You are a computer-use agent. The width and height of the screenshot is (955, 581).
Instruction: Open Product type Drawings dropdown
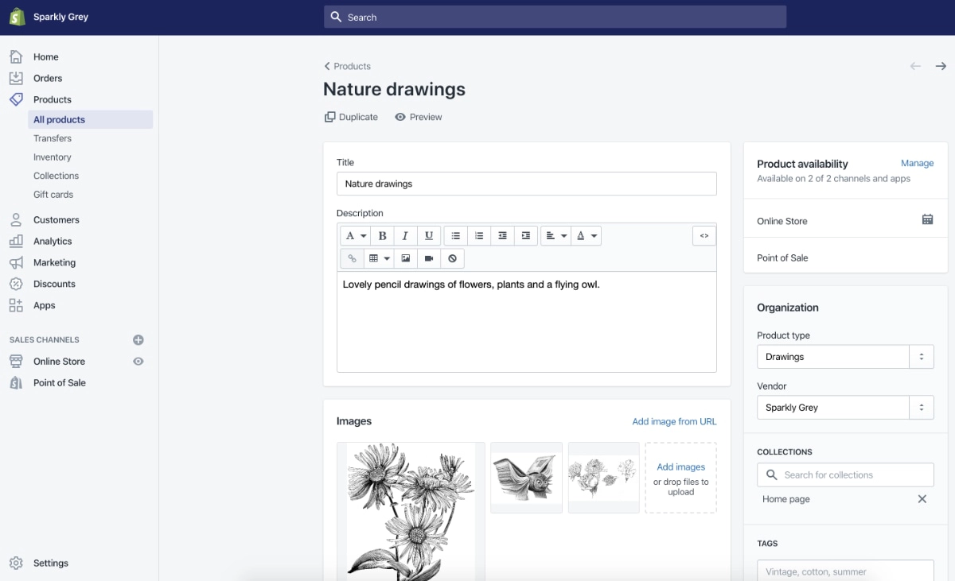pos(845,357)
